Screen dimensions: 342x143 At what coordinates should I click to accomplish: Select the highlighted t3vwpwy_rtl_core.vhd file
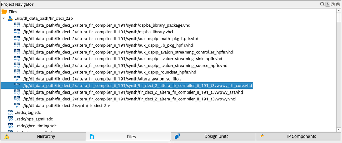[x=137, y=86]
